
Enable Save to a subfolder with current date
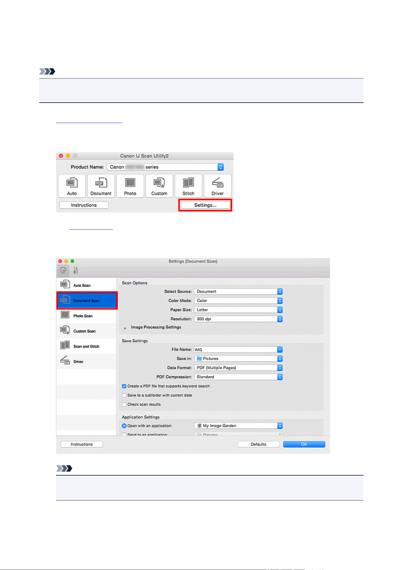pyautogui.click(x=124, y=395)
